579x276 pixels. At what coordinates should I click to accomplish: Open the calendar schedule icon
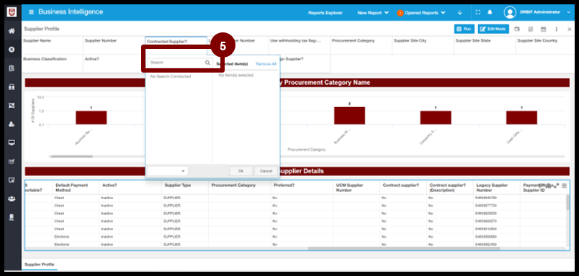(543, 29)
